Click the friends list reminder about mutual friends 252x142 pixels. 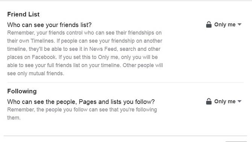click(x=85, y=53)
